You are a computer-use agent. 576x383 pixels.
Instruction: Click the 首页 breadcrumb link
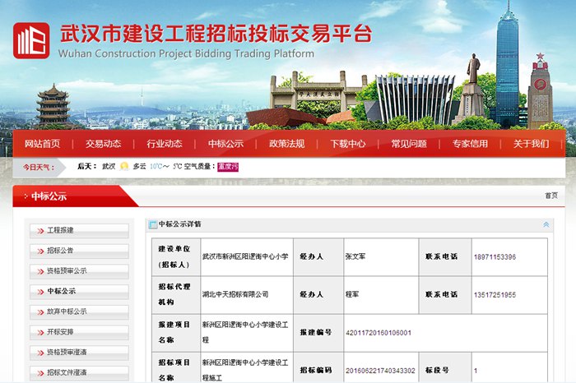pyautogui.click(x=550, y=196)
